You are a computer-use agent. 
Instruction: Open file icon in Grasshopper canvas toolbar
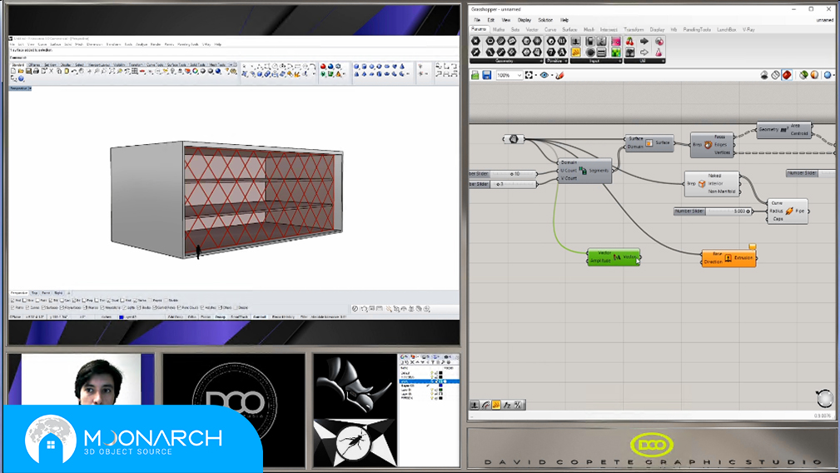point(475,75)
